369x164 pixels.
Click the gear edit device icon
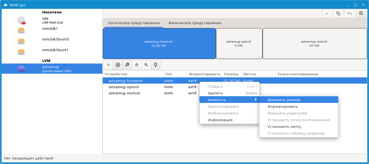[x=127, y=65]
